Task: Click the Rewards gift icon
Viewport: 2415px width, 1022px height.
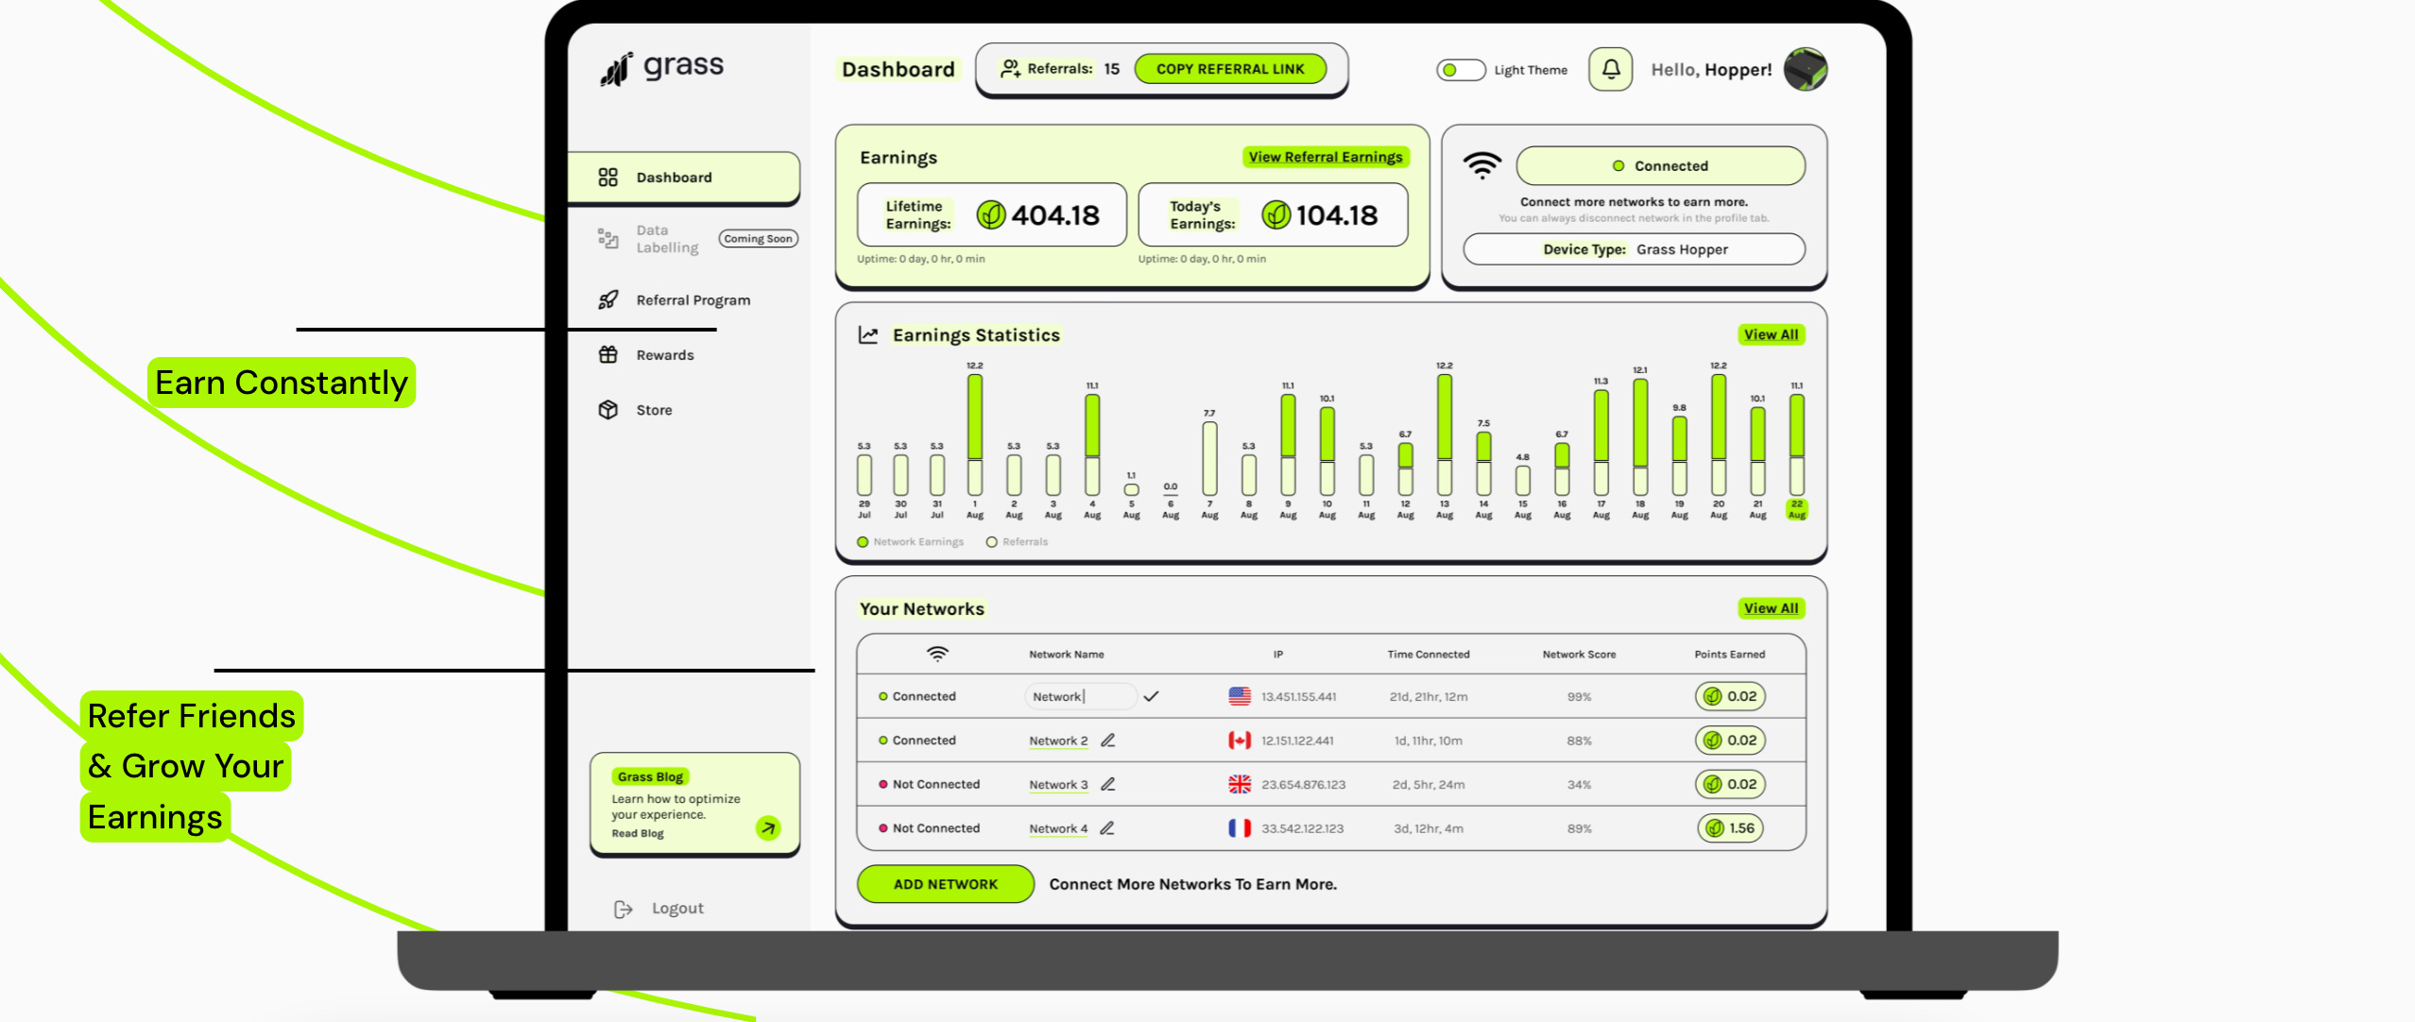Action: click(x=608, y=355)
